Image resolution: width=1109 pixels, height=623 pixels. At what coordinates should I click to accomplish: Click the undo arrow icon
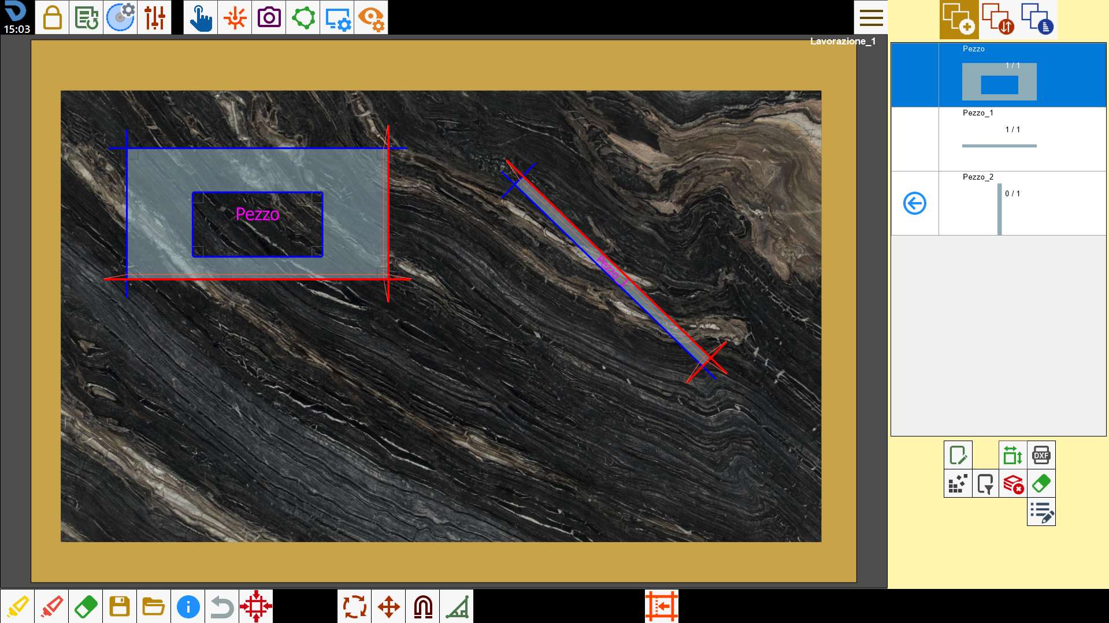(222, 606)
